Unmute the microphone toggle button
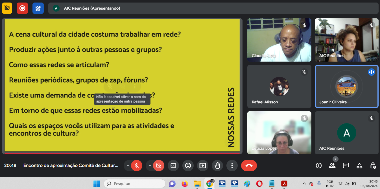 (x=137, y=166)
